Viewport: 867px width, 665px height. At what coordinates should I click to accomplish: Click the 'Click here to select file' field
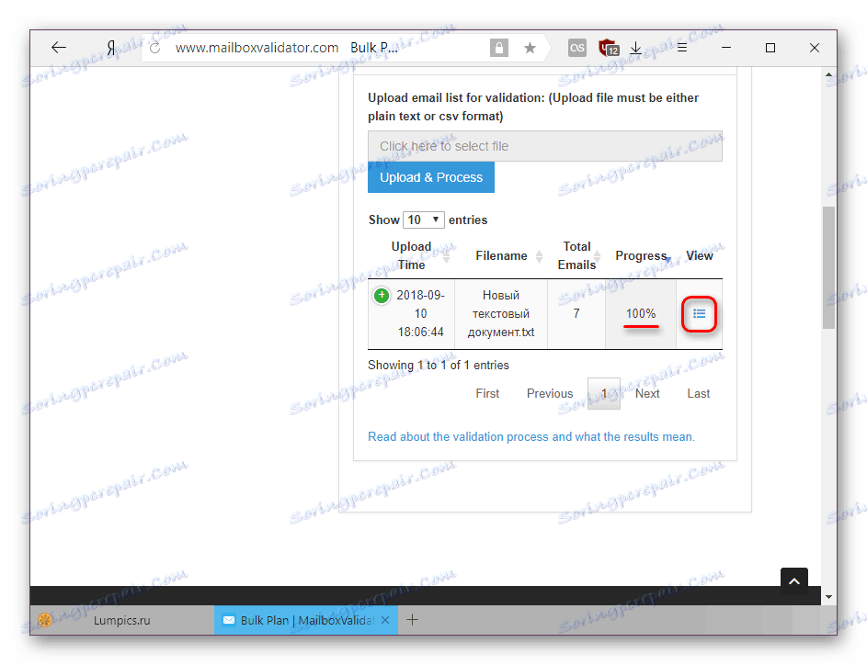tap(544, 146)
